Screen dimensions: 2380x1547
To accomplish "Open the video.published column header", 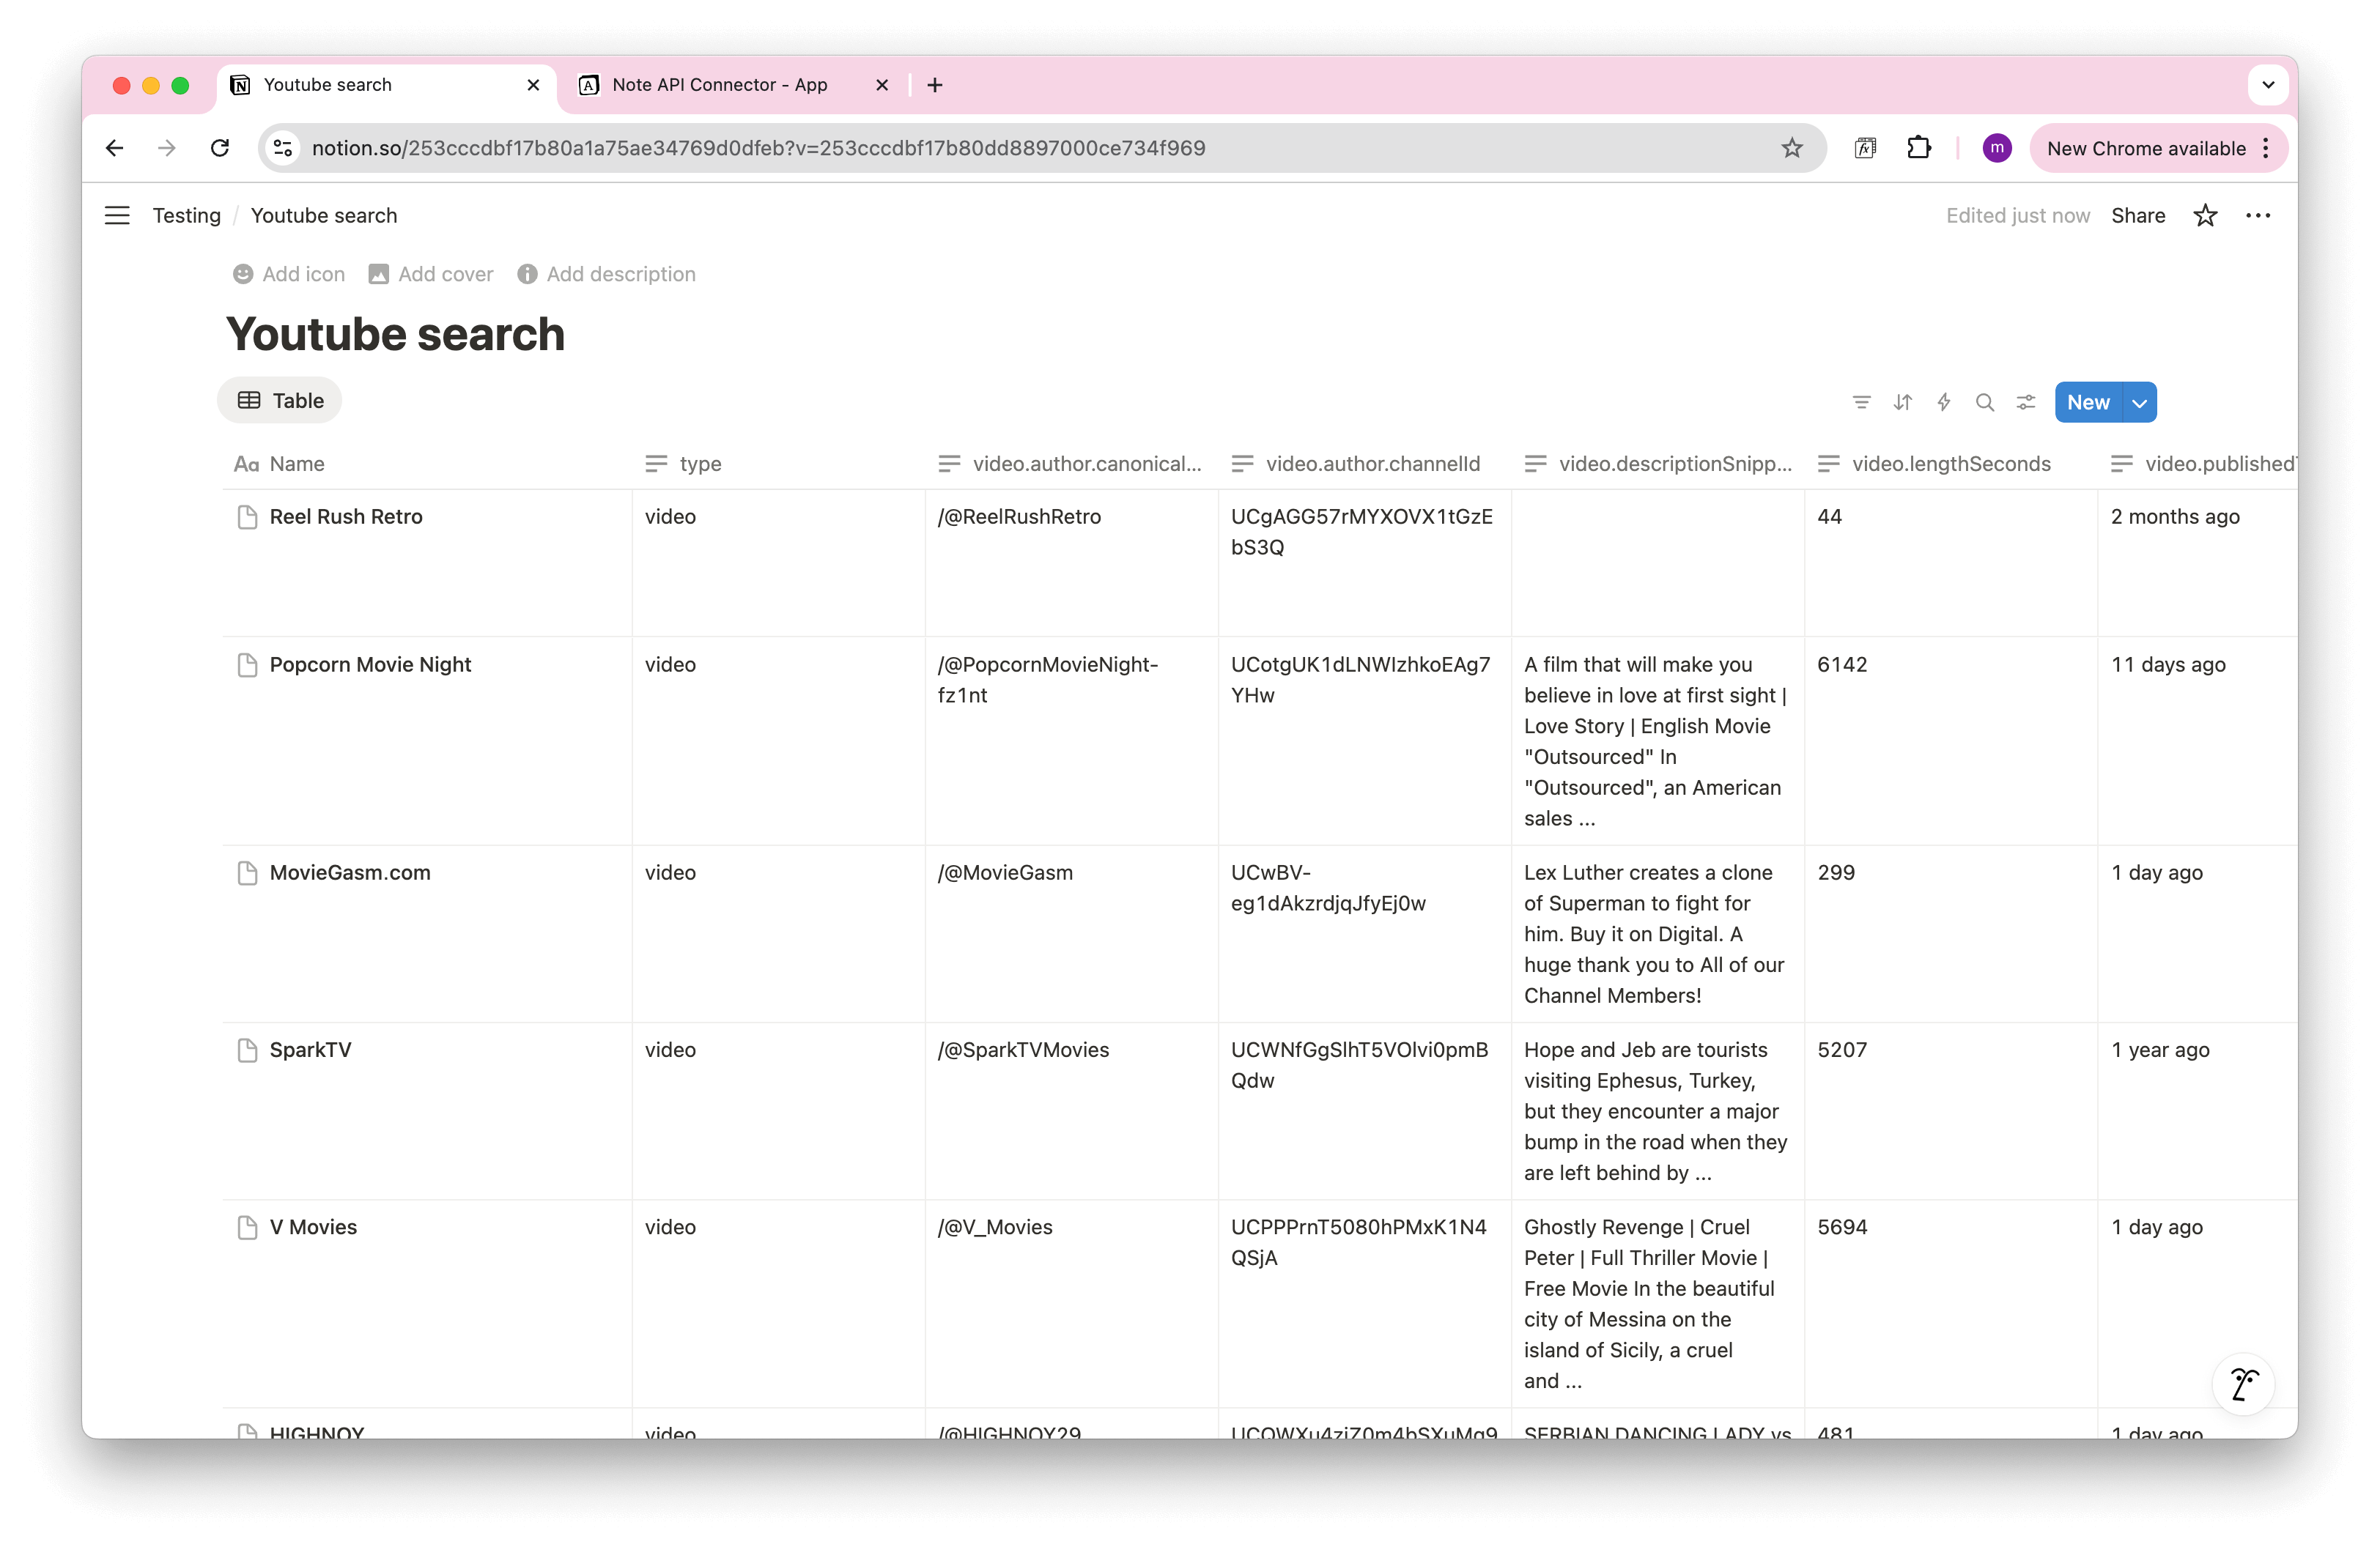I will tap(2198, 464).
